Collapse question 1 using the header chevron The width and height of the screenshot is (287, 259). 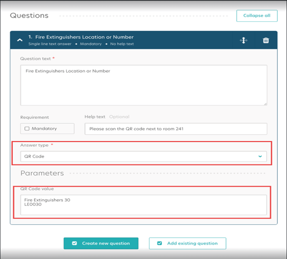point(19,40)
